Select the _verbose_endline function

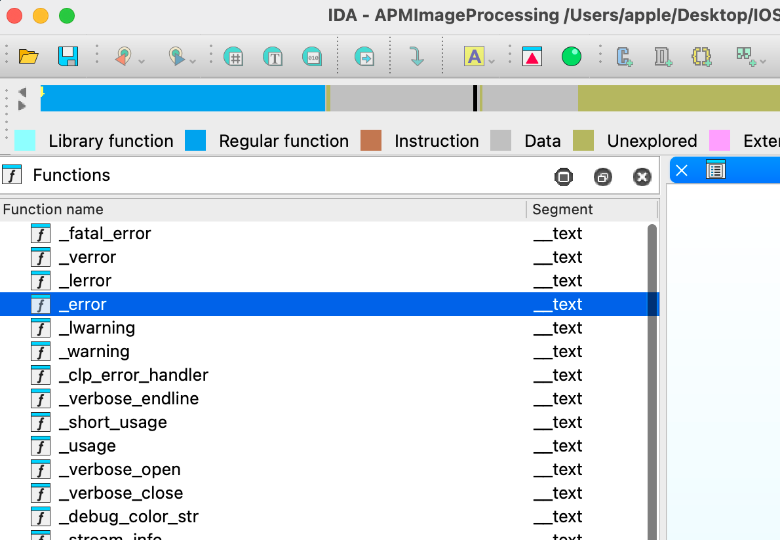pyautogui.click(x=323, y=398)
